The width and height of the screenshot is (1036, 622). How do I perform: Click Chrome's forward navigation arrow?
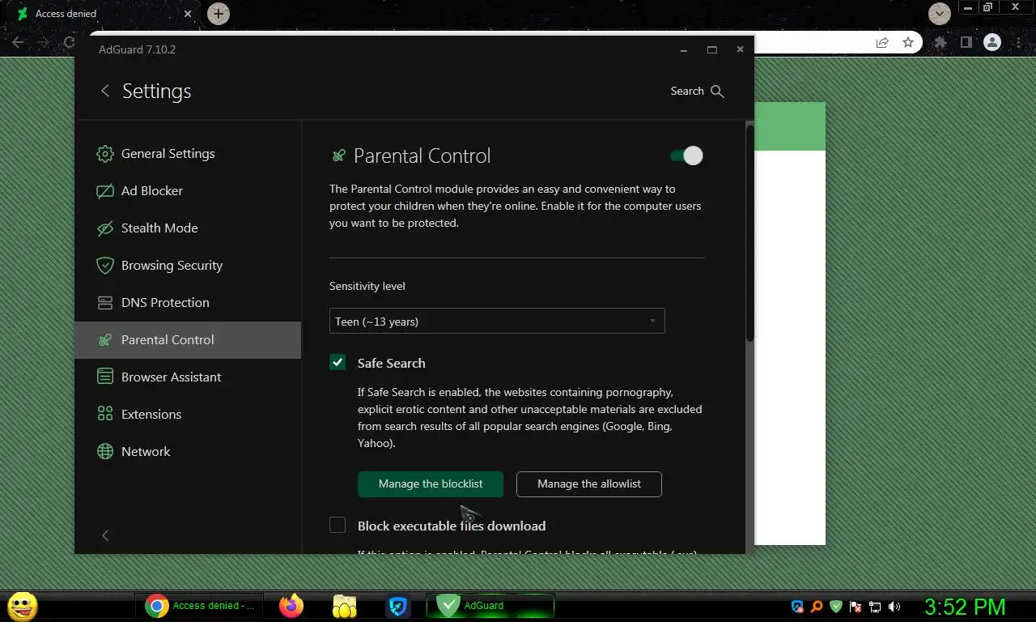44,42
